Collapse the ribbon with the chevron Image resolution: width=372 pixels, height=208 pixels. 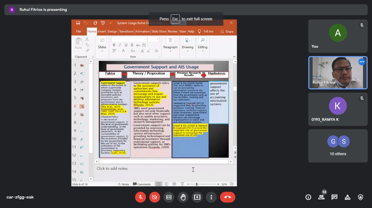[x=235, y=57]
